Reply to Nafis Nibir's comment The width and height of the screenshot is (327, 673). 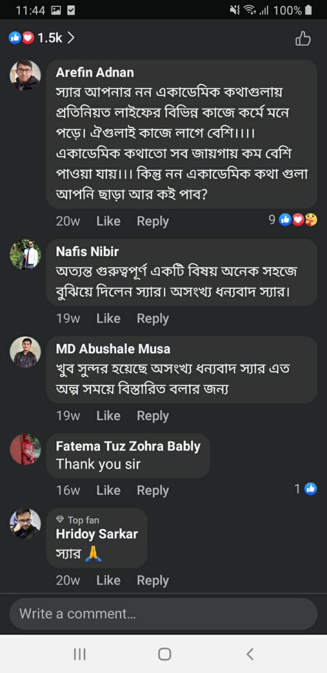click(x=152, y=319)
